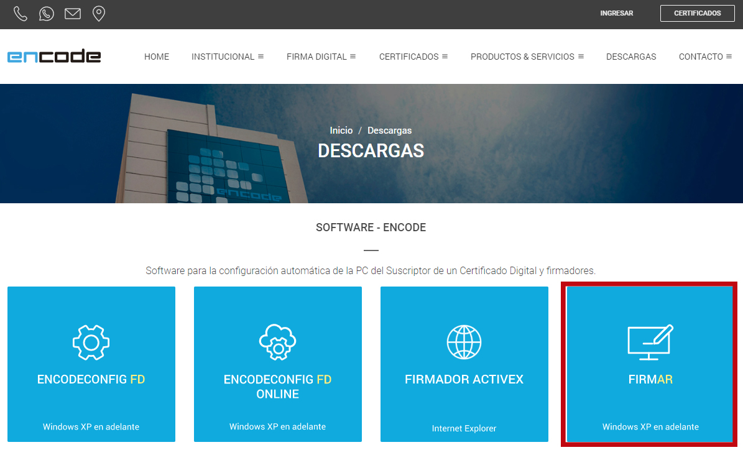Follow the Inicio breadcrumb link
This screenshot has height=450, width=743.
(x=341, y=131)
